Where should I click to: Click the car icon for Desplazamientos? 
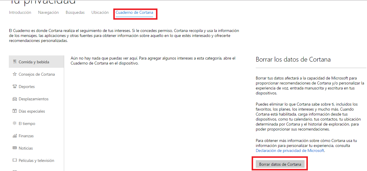click(x=14, y=99)
